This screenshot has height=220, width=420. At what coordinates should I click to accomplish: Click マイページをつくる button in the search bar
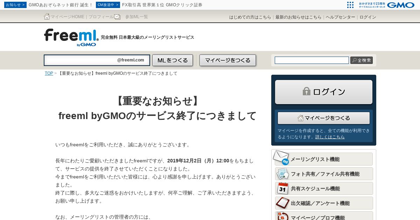coord(228,60)
